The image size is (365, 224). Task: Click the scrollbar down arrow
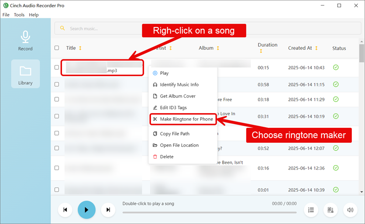361,192
